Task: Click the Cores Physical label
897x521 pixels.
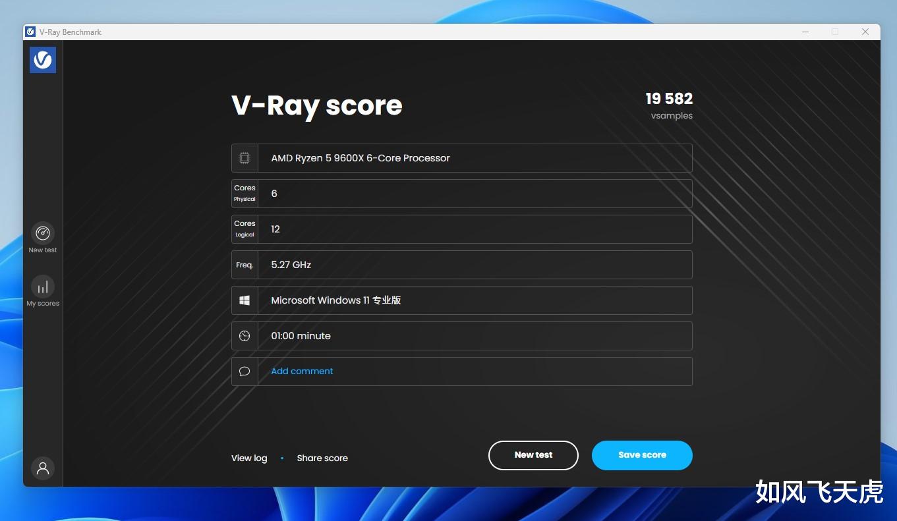Action: tap(245, 194)
